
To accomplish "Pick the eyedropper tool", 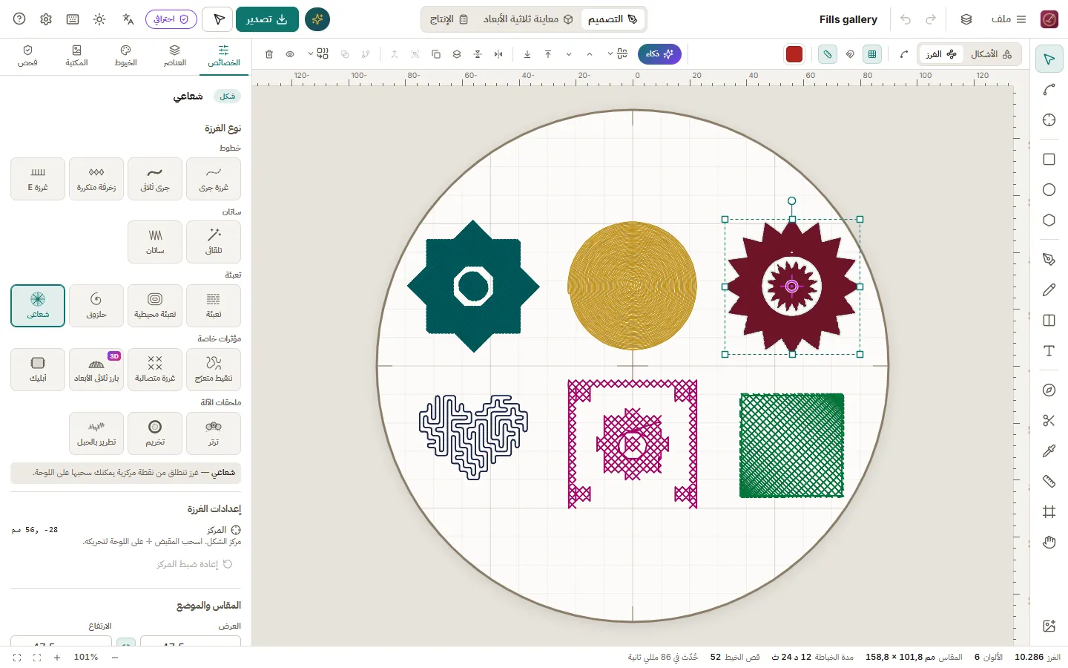I will tap(1049, 451).
